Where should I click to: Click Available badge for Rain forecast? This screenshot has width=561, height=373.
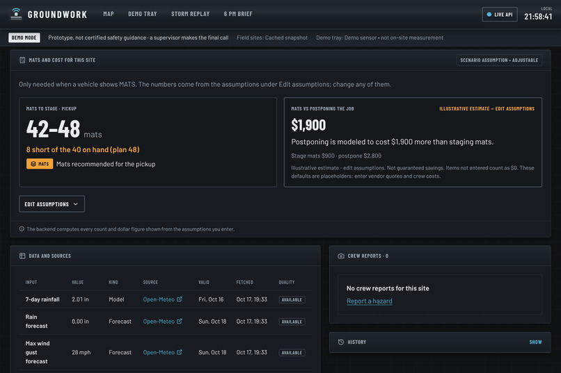point(292,322)
